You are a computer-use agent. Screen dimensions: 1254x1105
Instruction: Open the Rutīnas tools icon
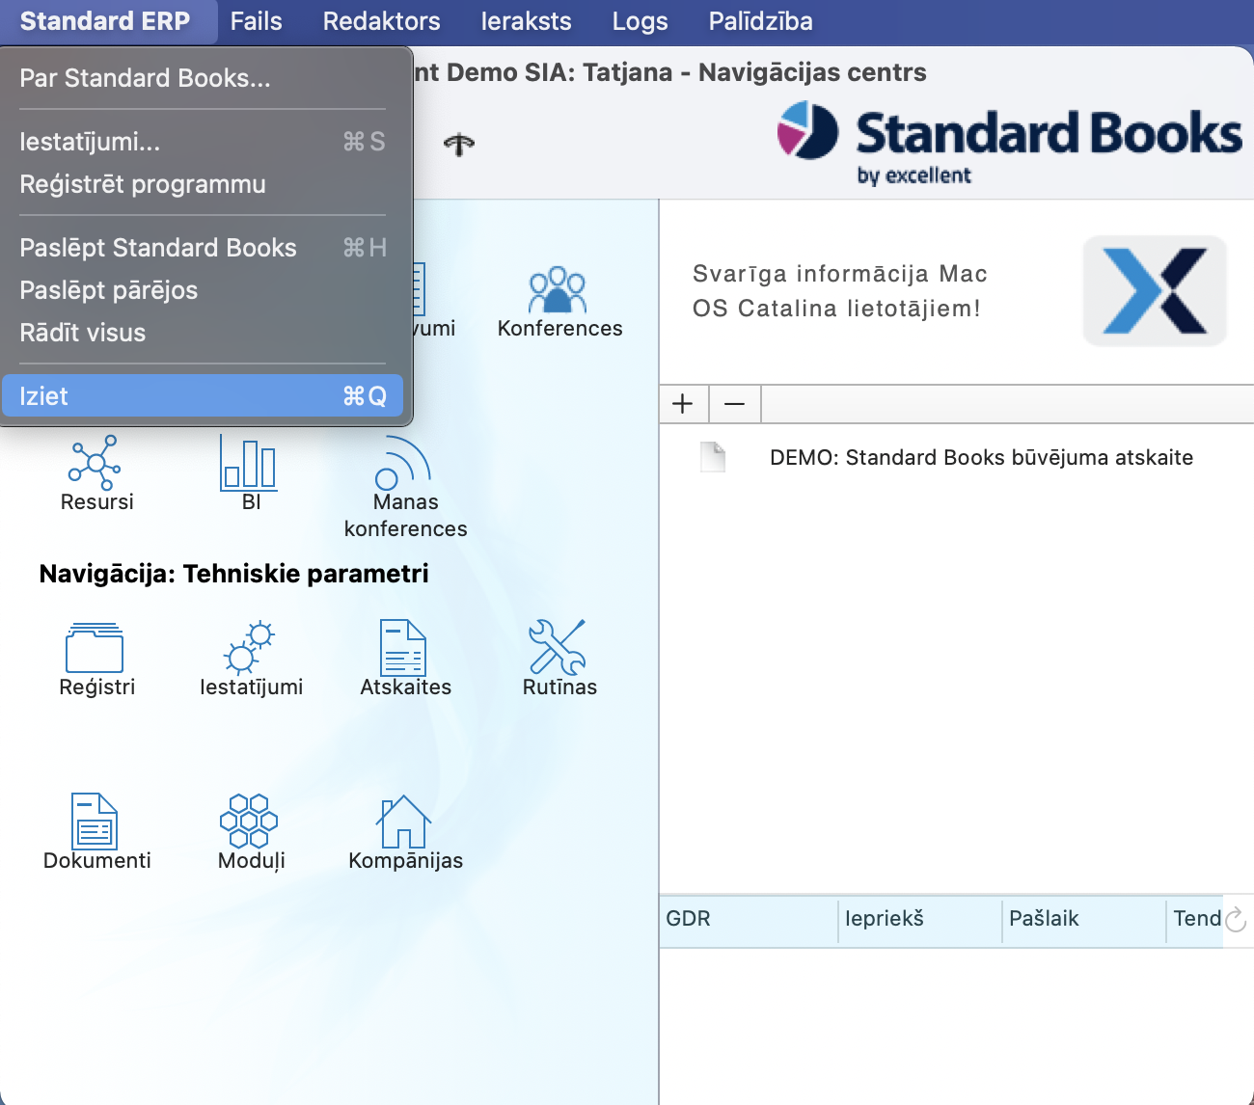[x=559, y=648]
